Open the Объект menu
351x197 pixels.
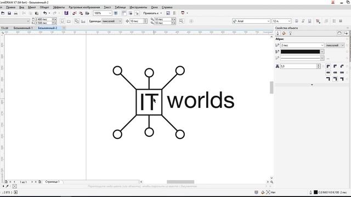coord(44,7)
